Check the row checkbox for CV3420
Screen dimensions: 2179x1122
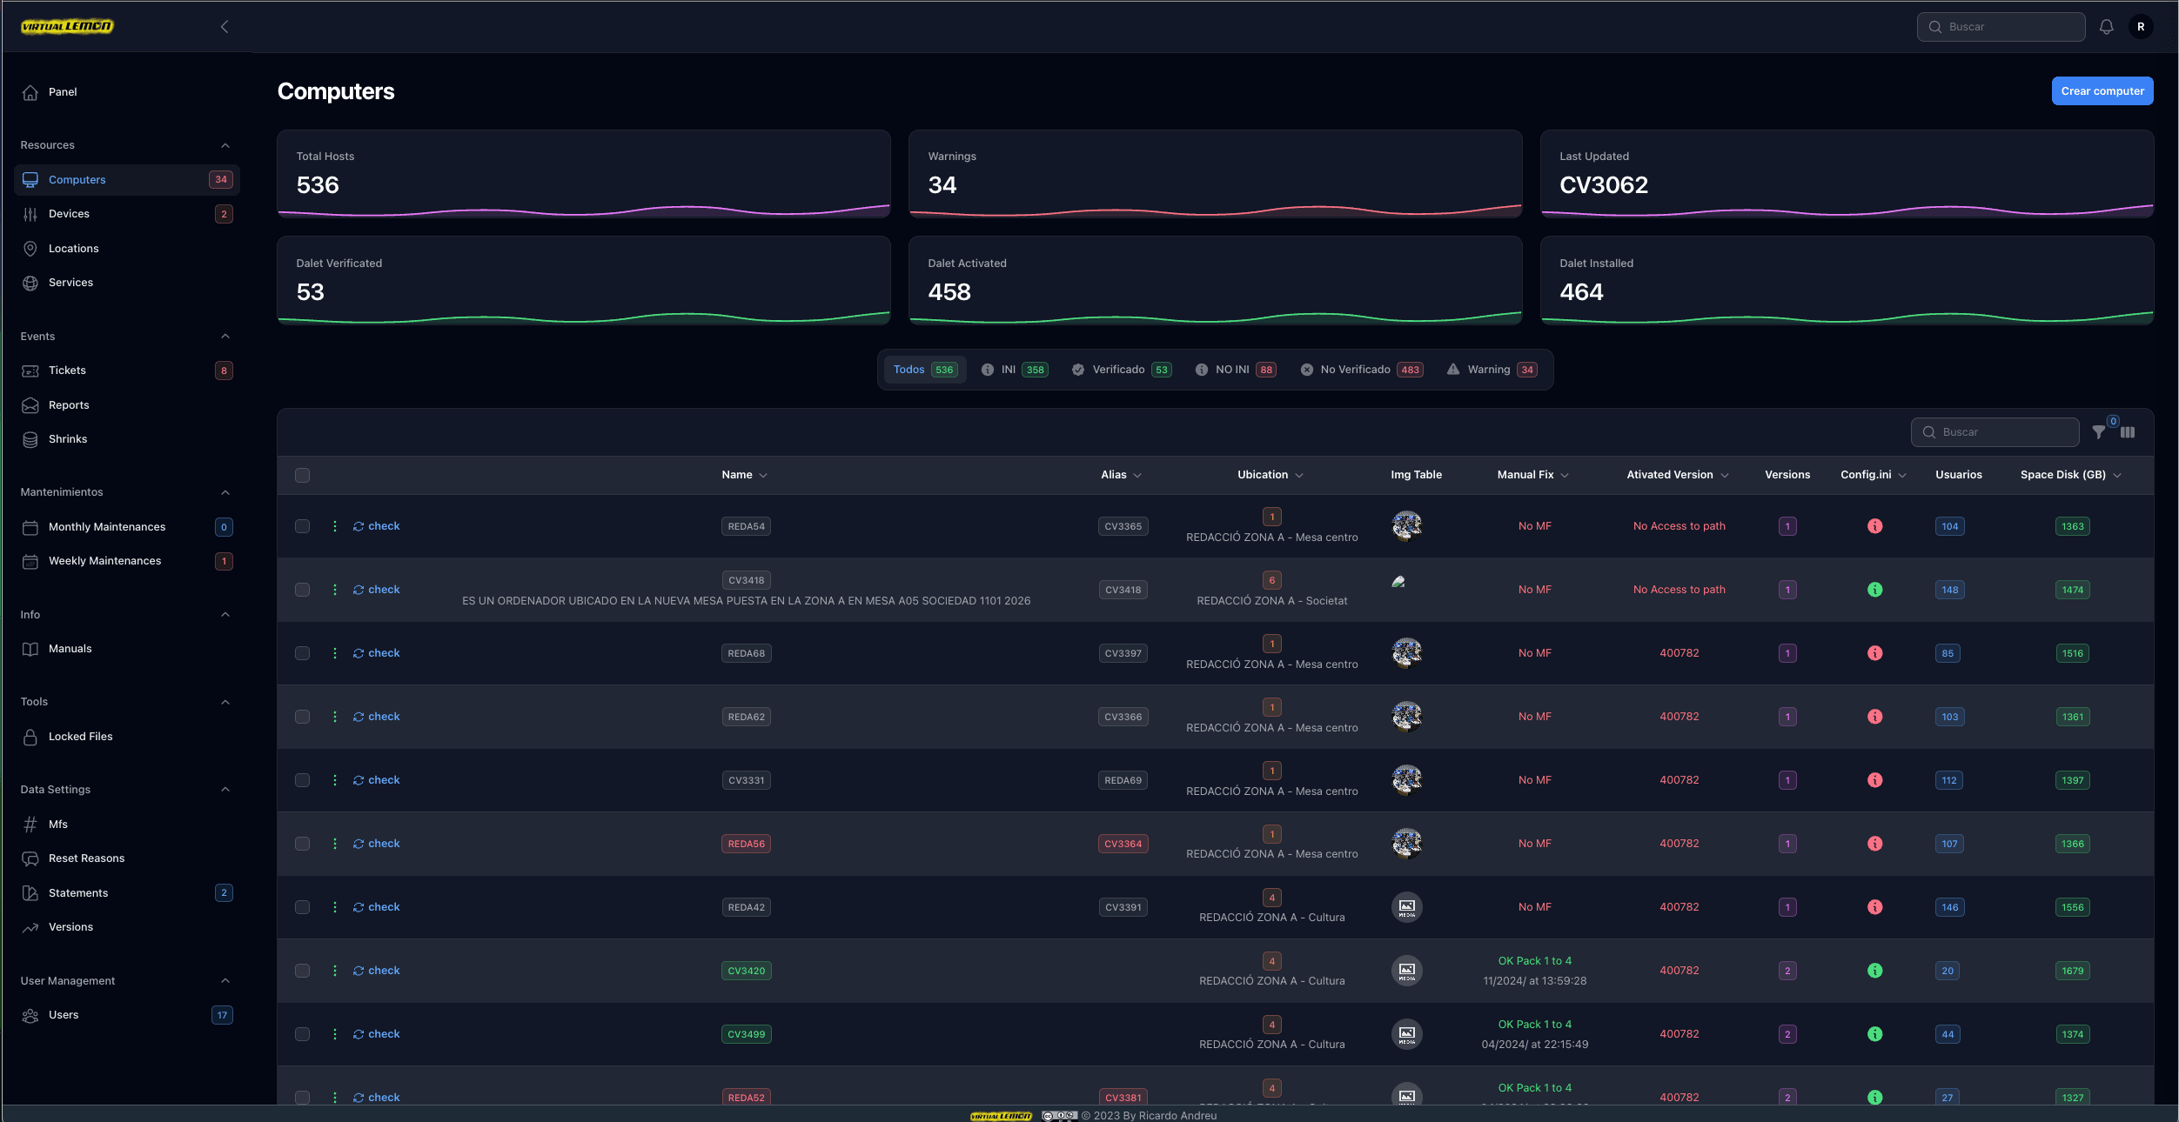point(302,971)
